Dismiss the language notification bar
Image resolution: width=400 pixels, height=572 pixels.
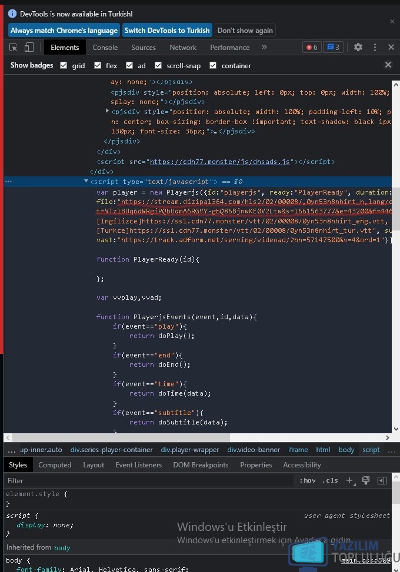point(392,22)
